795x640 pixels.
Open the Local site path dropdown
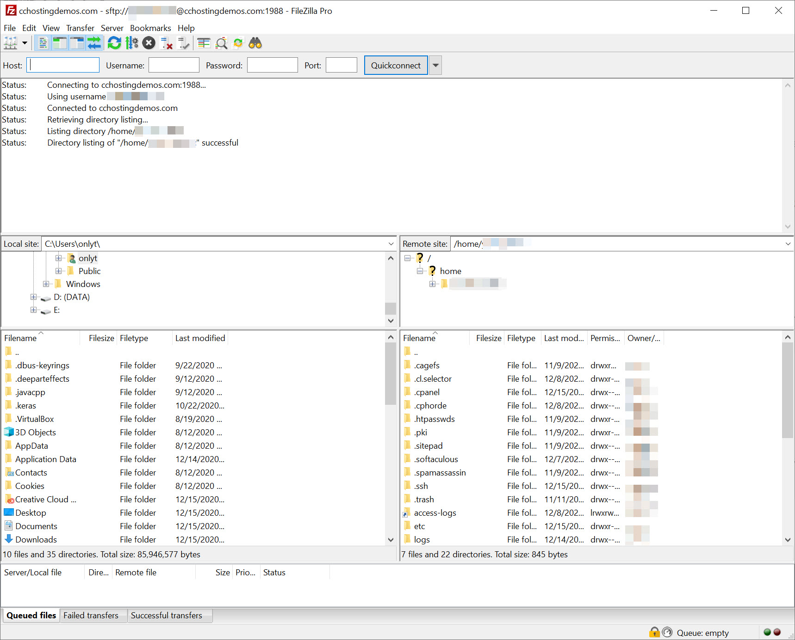pos(391,244)
